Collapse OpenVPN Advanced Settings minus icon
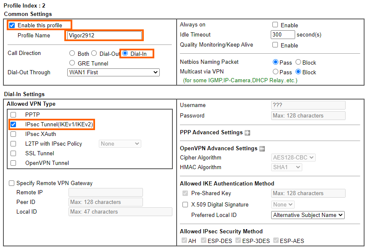367x248 pixels. pyautogui.click(x=262, y=149)
